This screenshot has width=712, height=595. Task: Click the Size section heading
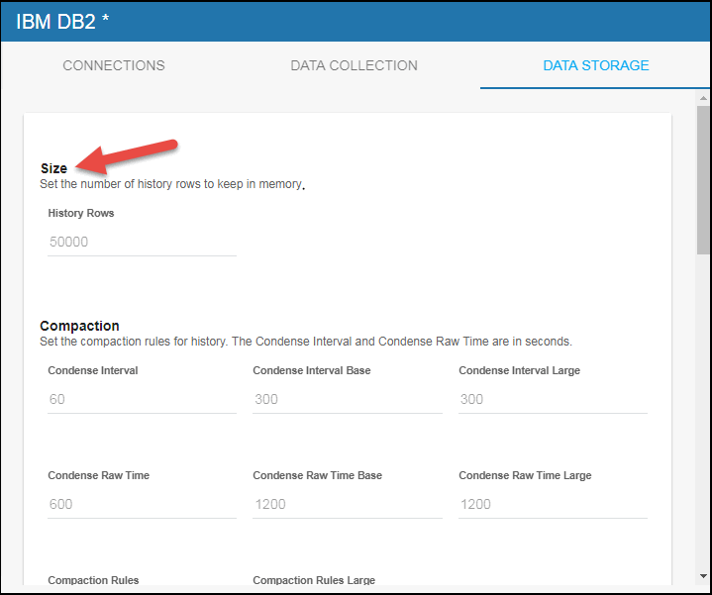[x=53, y=168]
